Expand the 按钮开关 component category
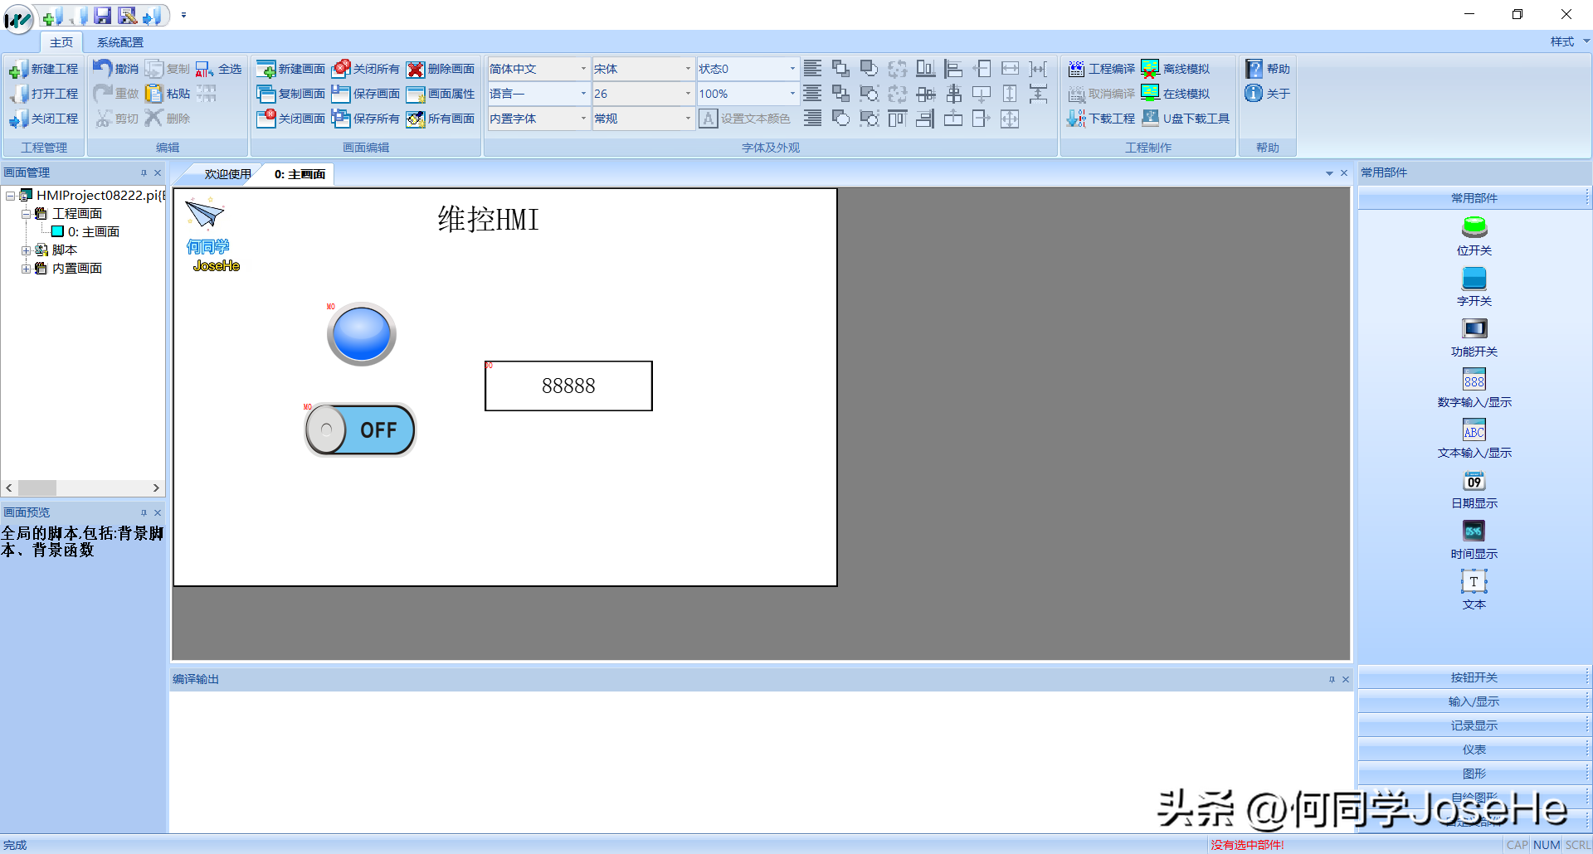Viewport: 1593px width, 854px height. point(1474,677)
